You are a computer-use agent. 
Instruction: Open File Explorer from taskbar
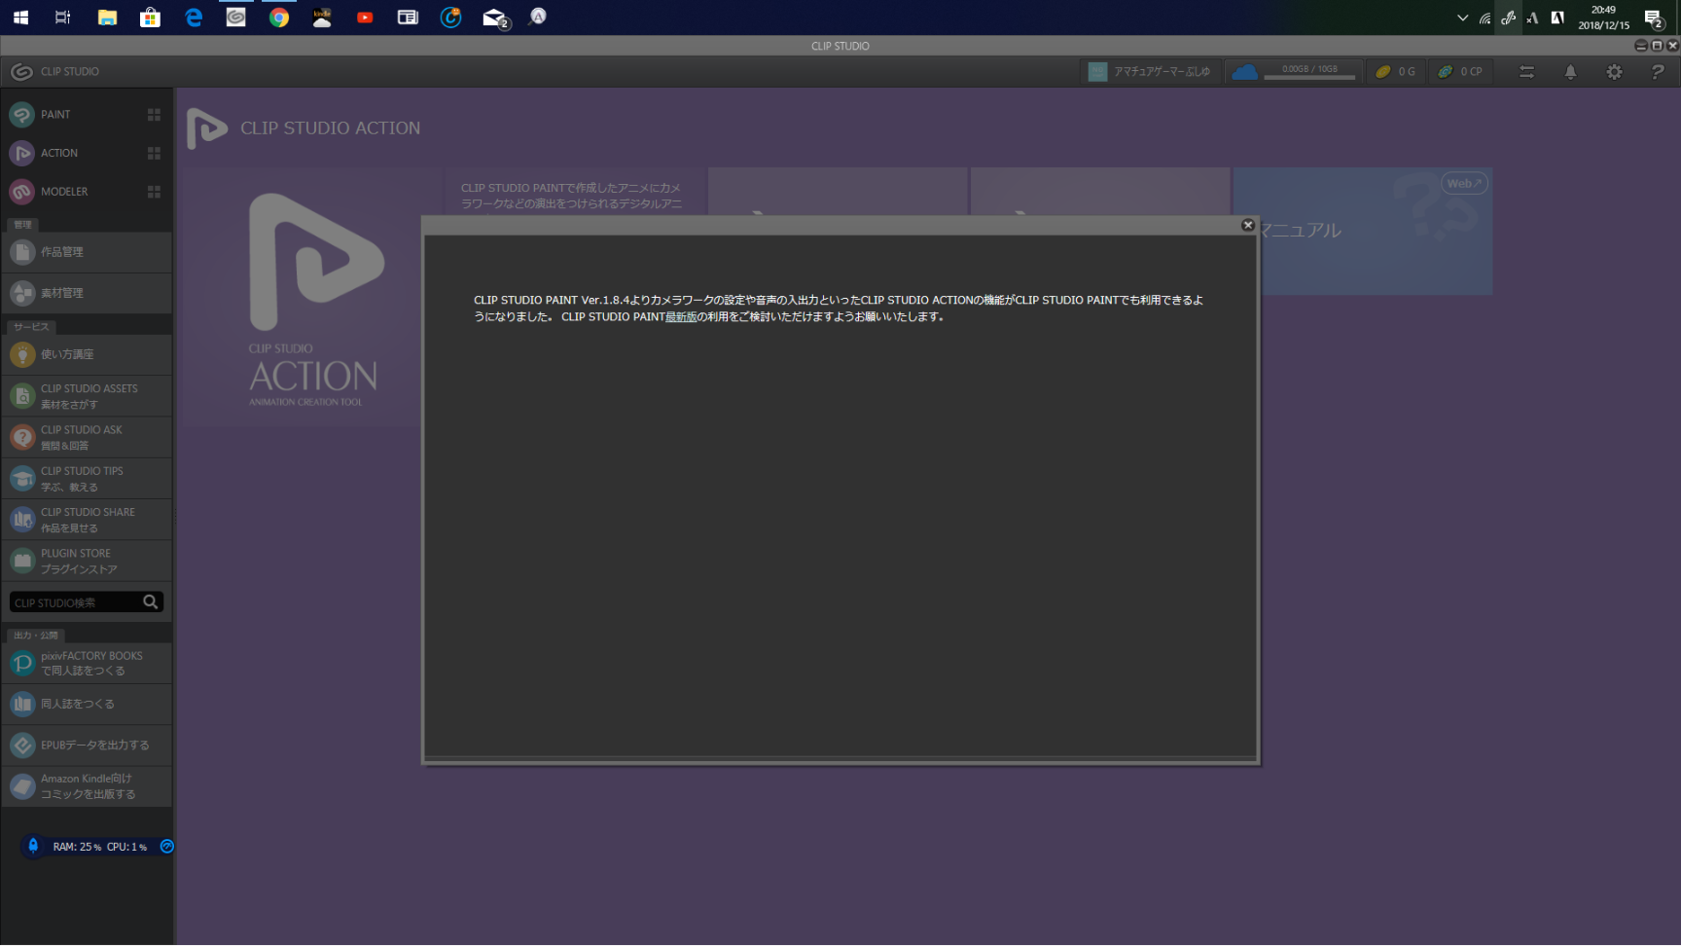pos(107,18)
